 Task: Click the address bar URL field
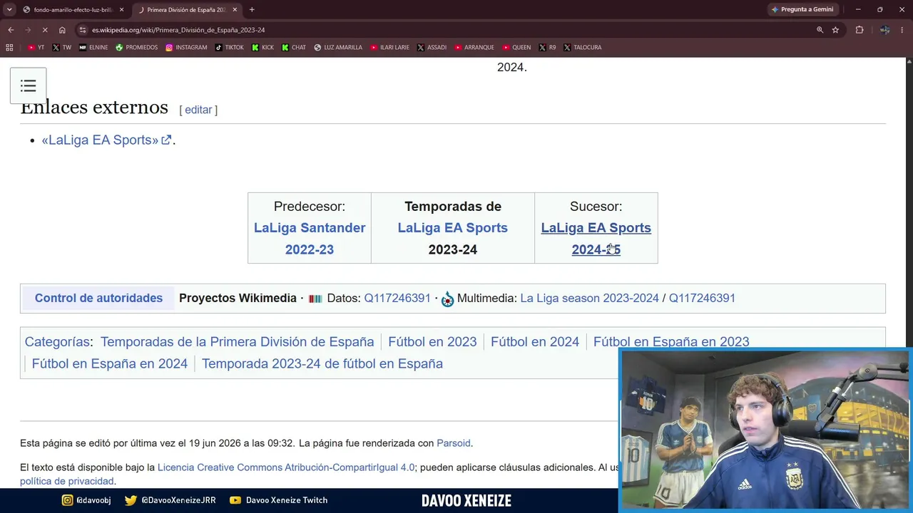point(449,30)
